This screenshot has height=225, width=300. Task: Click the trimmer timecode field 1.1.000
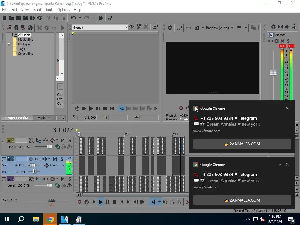pyautogui.click(x=87, y=117)
